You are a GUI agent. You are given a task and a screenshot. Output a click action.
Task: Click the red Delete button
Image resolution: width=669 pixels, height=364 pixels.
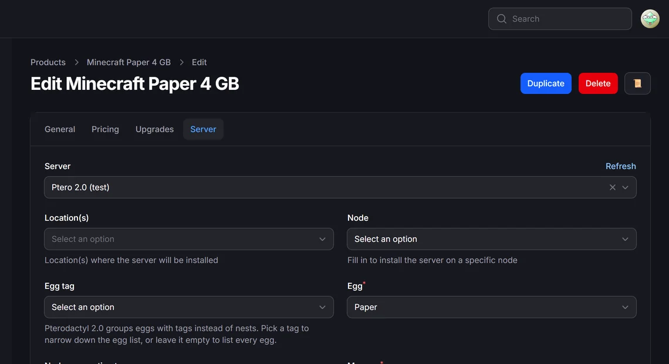tap(598, 83)
